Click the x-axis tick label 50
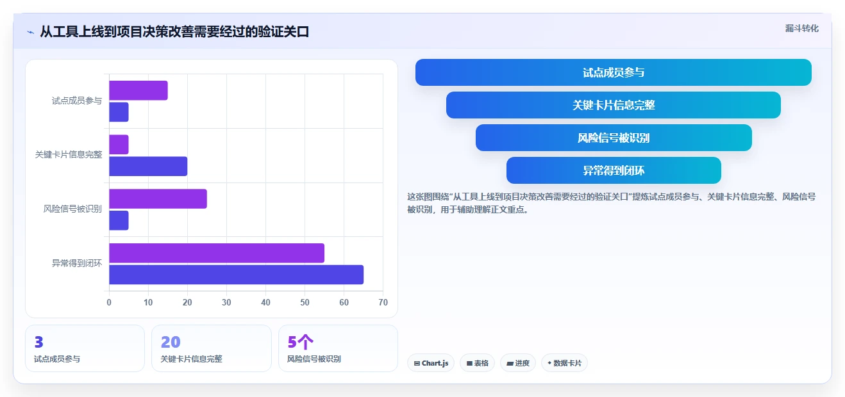 [x=305, y=302]
